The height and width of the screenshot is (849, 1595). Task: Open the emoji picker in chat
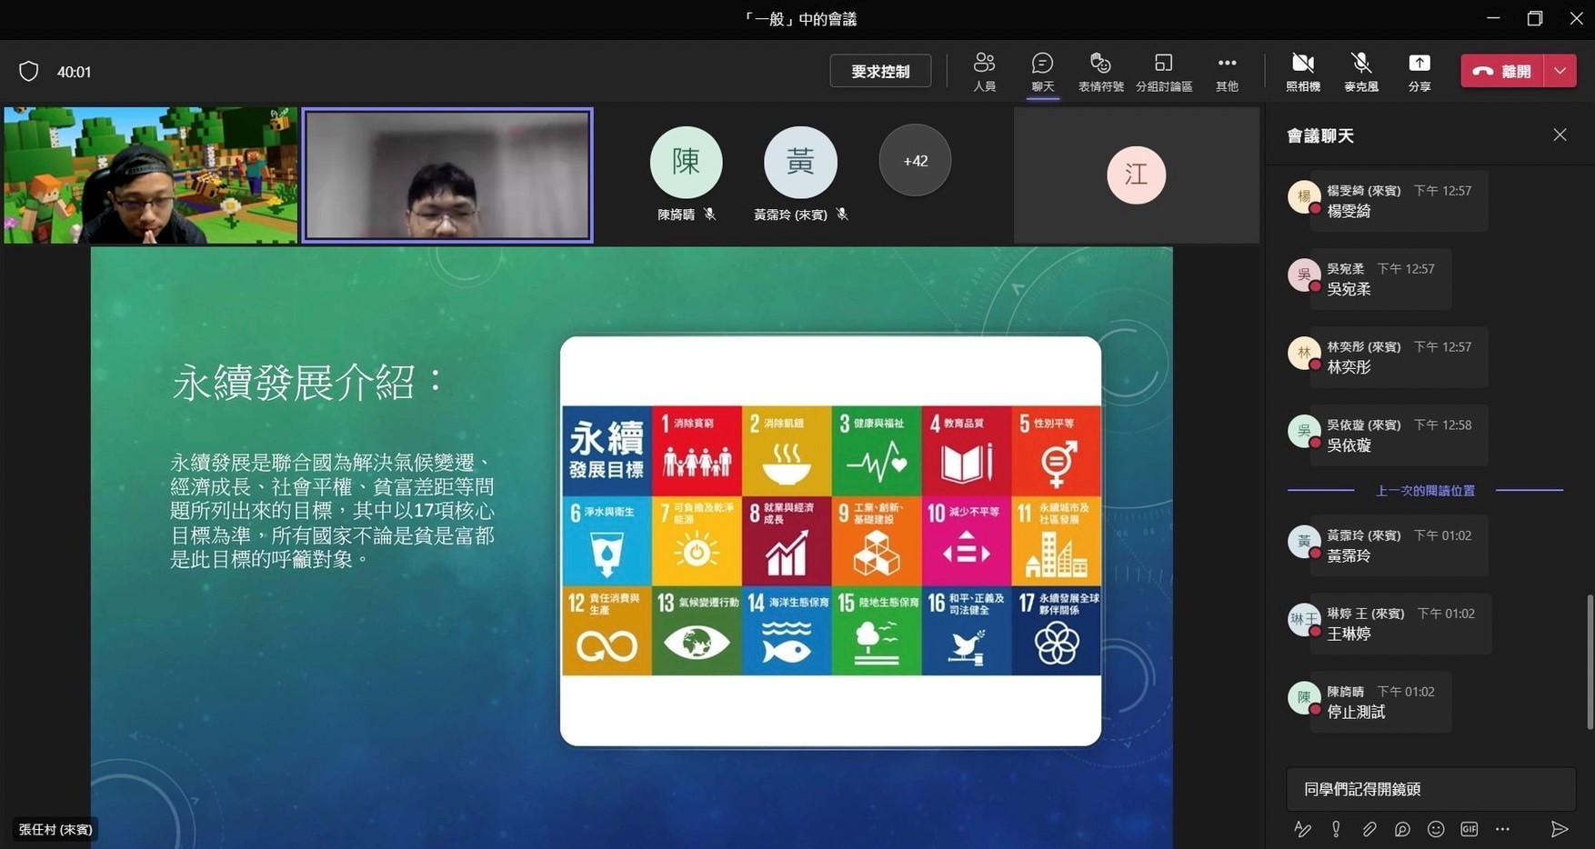coord(1436,829)
